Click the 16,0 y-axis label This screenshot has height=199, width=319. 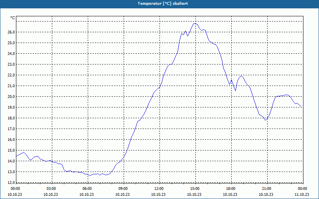[11, 140]
